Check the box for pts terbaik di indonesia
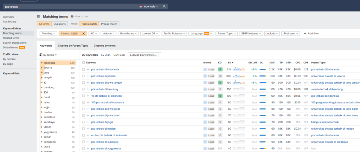 point(84,69)
